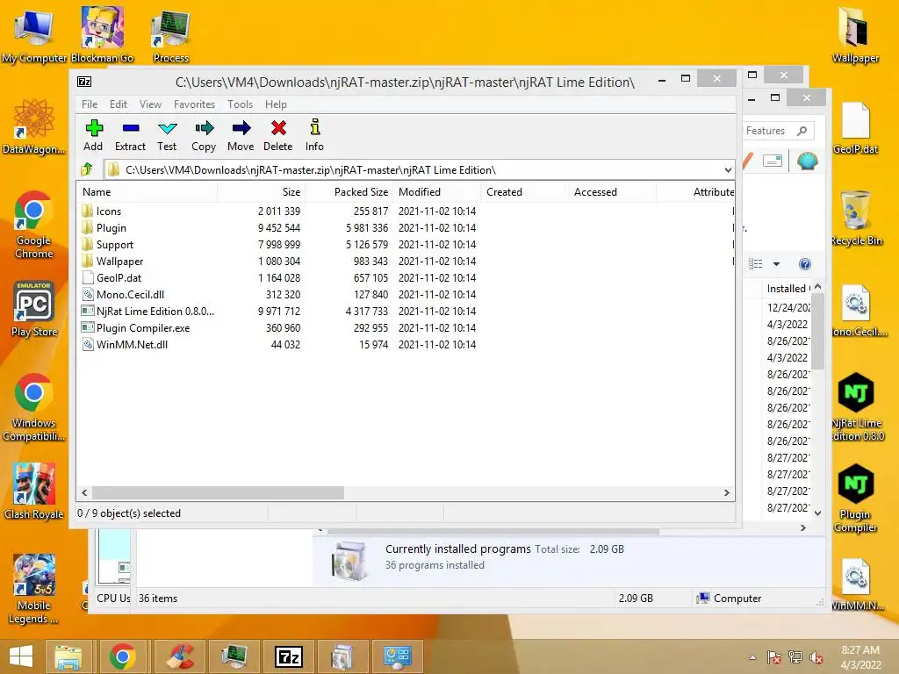The width and height of the screenshot is (899, 674).
Task: Select the Plugin folder row
Action: (405, 227)
